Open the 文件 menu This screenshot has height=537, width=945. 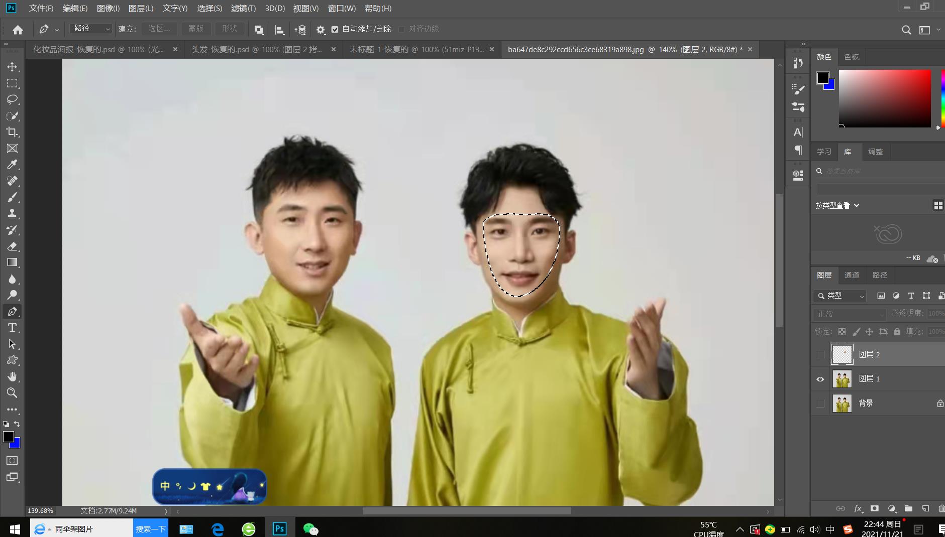tap(41, 9)
